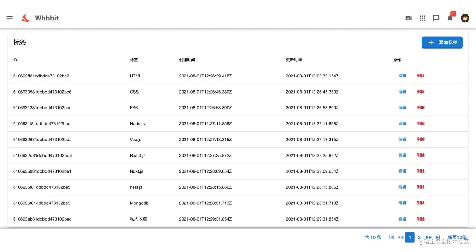This screenshot has height=252, width=476.
Task: Edit the HTML tag entry
Action: pyautogui.click(x=402, y=76)
